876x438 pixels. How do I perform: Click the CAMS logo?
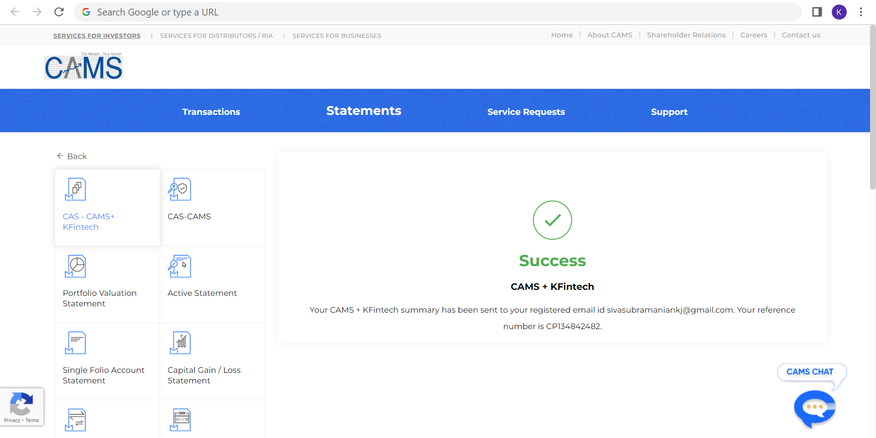point(83,67)
